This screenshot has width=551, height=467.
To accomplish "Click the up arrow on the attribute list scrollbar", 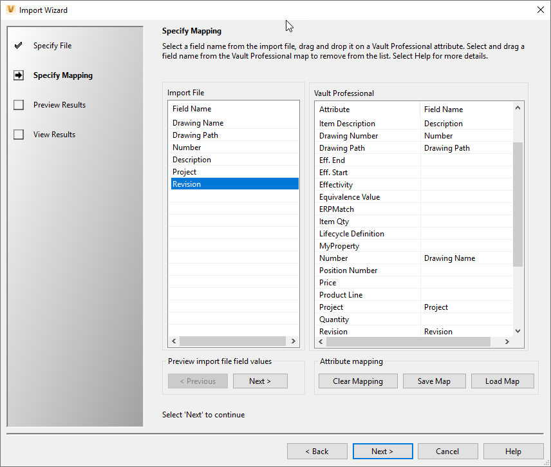I will coord(517,108).
